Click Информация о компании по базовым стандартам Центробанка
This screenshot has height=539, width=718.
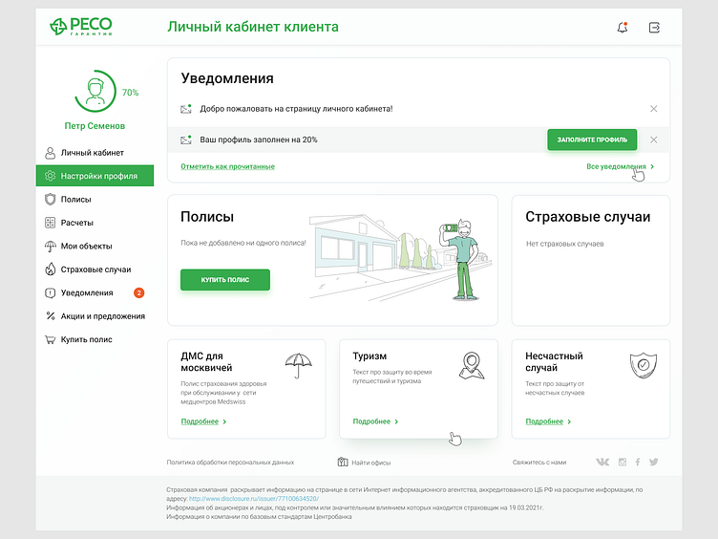[259, 516]
